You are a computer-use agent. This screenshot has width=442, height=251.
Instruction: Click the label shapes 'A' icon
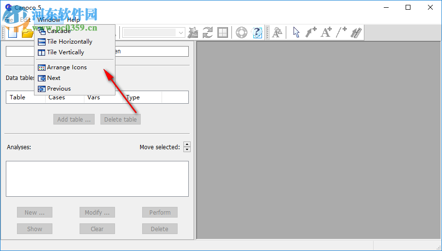click(277, 32)
